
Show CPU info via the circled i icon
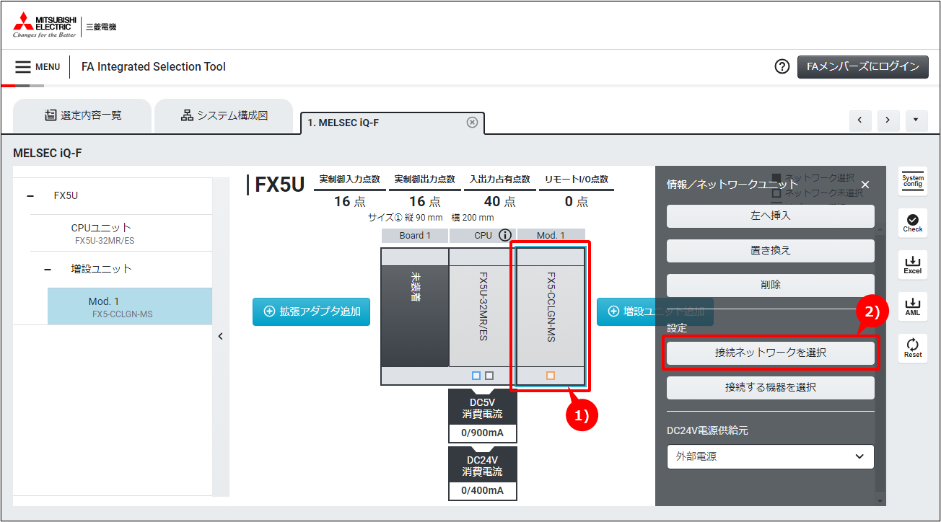point(505,235)
